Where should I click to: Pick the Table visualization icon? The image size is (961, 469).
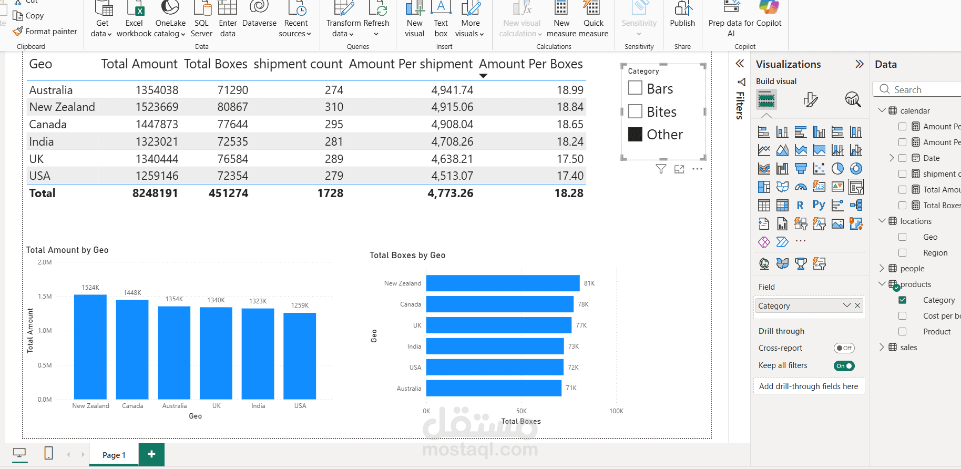(x=764, y=205)
